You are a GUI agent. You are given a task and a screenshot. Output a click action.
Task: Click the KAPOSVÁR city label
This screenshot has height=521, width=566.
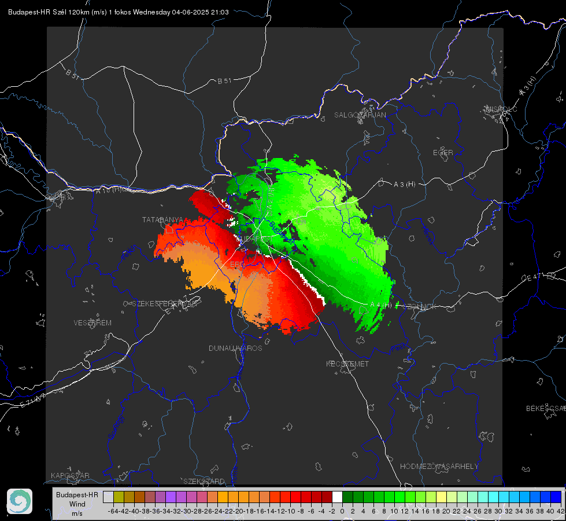[70, 476]
